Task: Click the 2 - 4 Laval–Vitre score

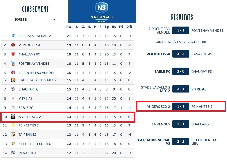Action: coord(181,89)
